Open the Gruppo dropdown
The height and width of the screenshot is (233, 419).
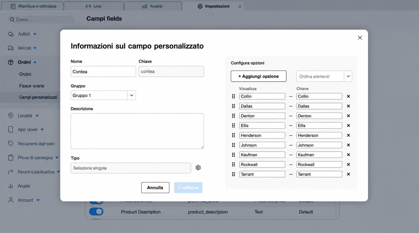click(x=131, y=95)
